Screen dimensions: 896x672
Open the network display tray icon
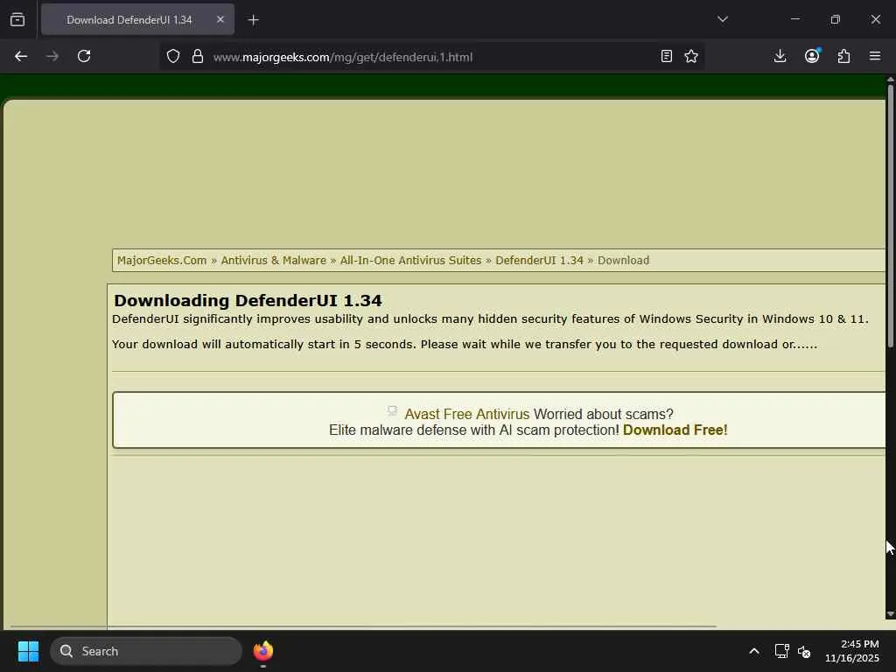781,651
